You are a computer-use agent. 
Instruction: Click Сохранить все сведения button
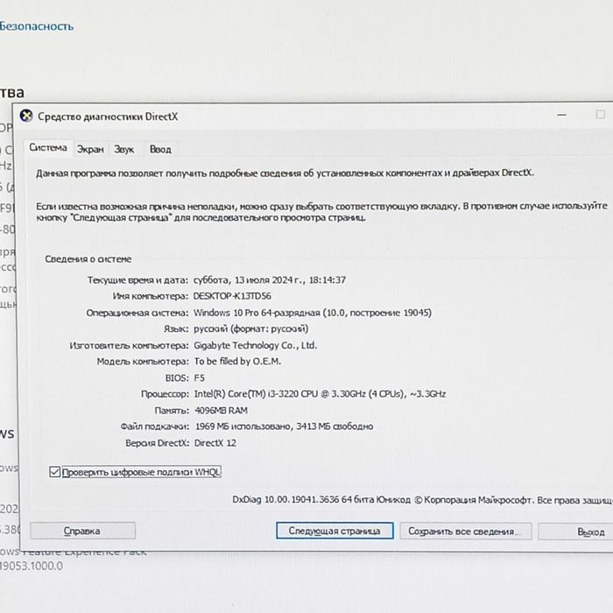(x=466, y=532)
